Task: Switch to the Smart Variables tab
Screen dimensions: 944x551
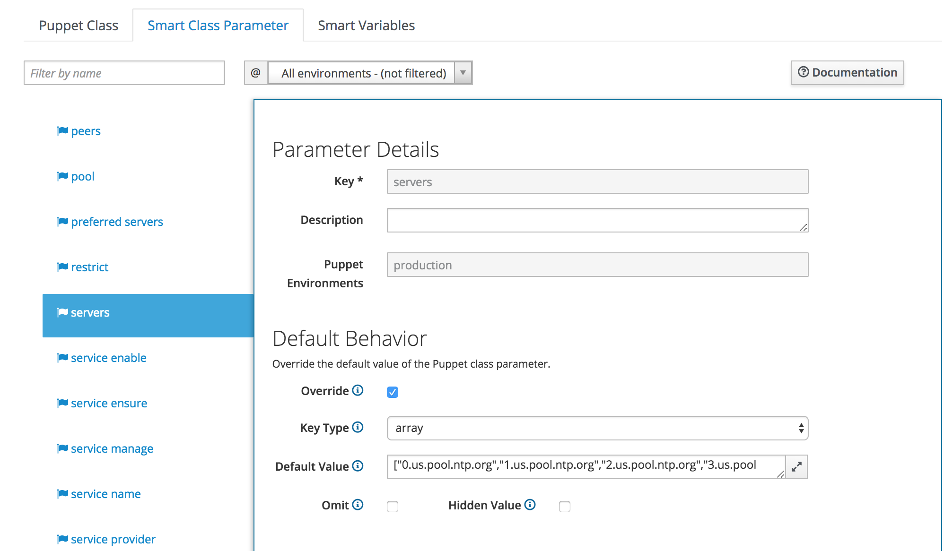Action: (x=366, y=26)
